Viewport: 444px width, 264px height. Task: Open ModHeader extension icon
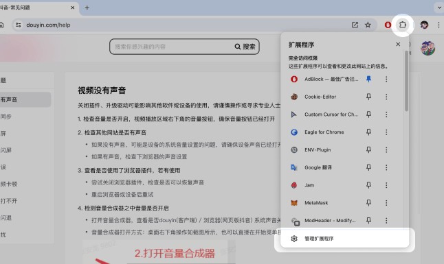(x=295, y=221)
